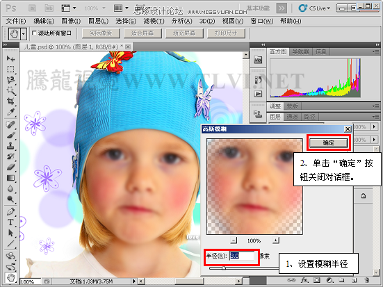Select the Lasso tool
The image size is (383, 287).
click(10, 80)
